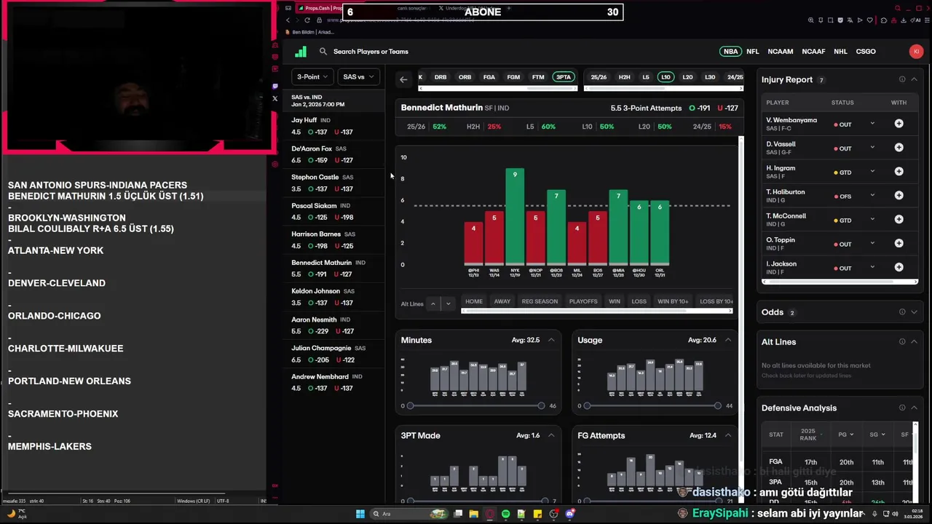Click Minutes range slider right handle

click(x=541, y=405)
